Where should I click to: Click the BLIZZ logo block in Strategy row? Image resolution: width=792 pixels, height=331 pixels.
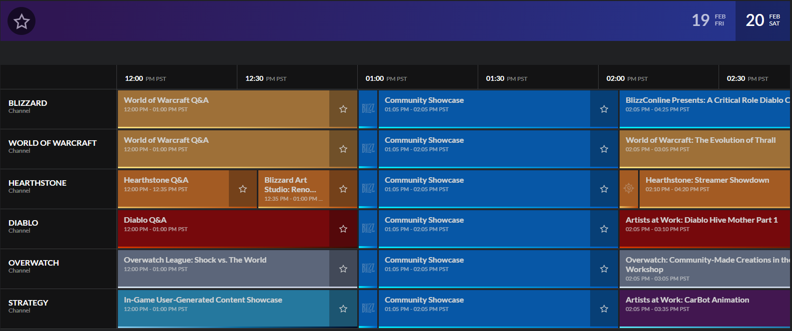click(368, 309)
